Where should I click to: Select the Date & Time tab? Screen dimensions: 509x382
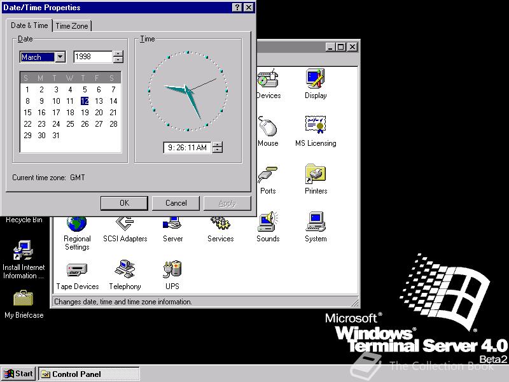[29, 25]
